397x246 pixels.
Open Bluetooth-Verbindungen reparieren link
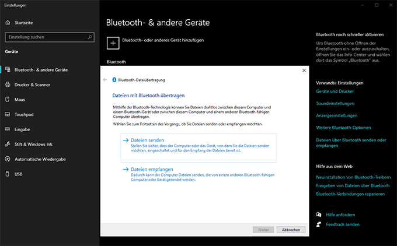350,194
